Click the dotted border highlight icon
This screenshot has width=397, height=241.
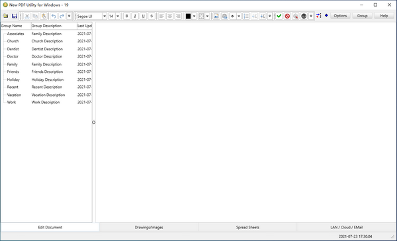(201, 16)
